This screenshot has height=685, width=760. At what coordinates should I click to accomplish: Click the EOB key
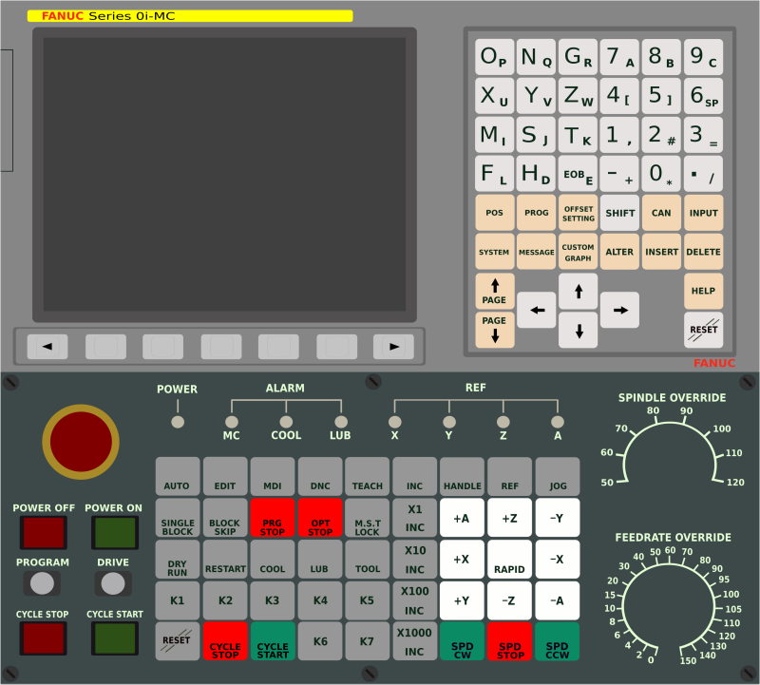(x=579, y=174)
